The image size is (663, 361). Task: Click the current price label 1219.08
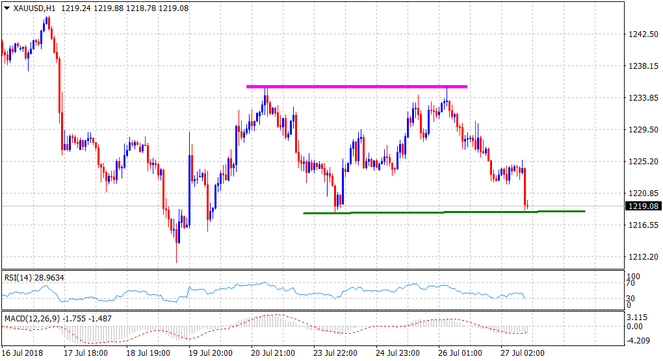tap(643, 206)
